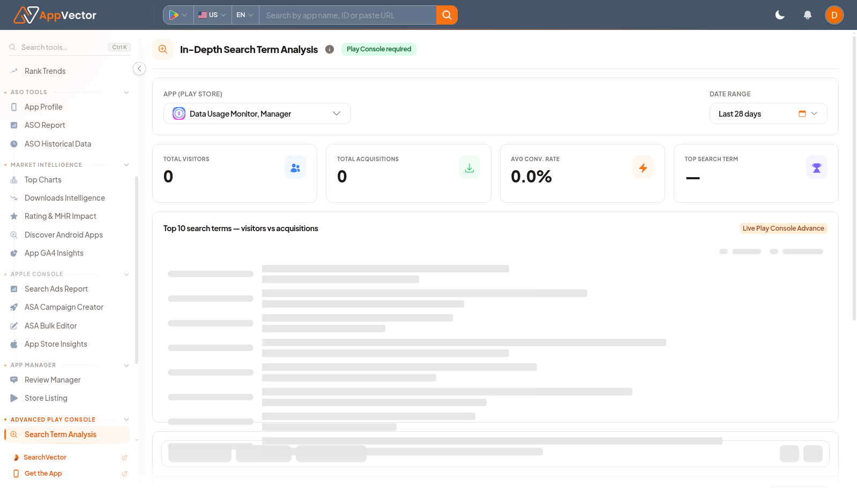
Task: Open the US country dropdown
Action: [212, 15]
